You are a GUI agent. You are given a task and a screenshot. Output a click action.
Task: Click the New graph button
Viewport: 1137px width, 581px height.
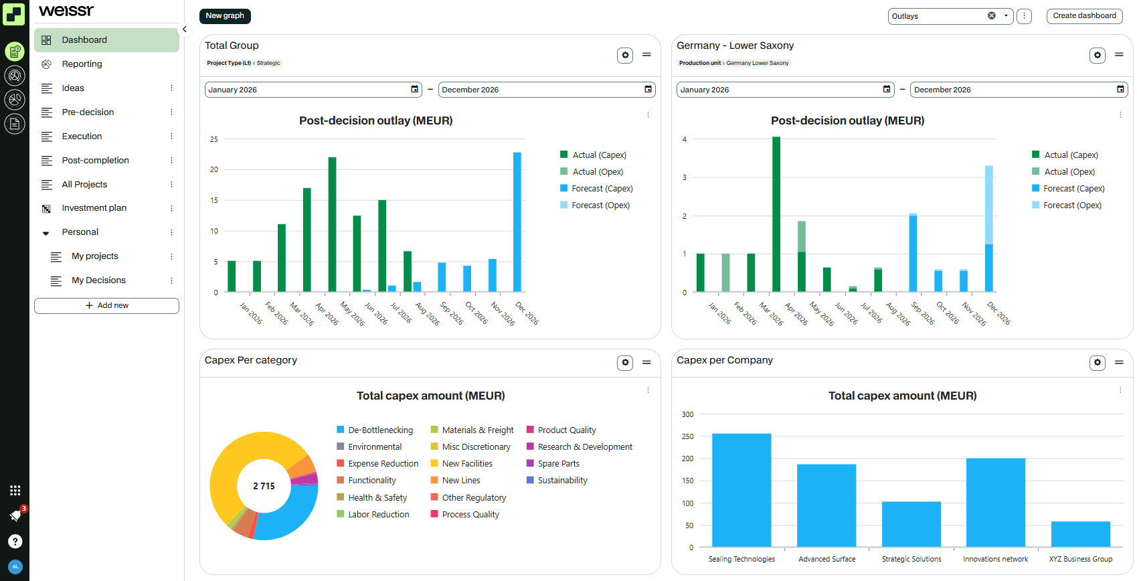pos(225,16)
